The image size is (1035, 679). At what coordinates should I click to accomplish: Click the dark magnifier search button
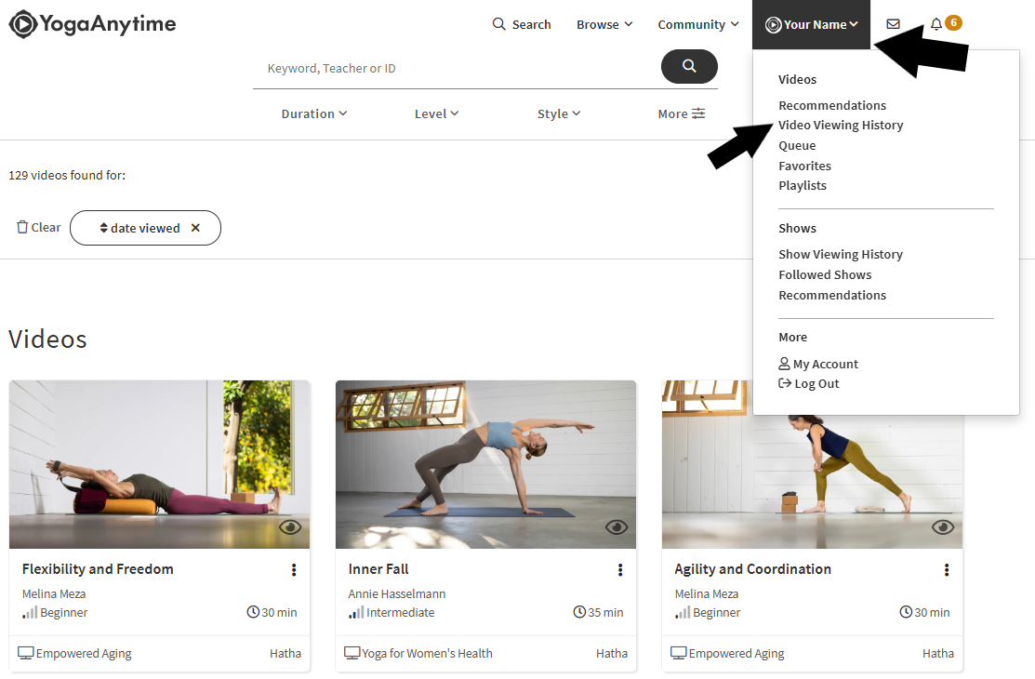(x=689, y=66)
